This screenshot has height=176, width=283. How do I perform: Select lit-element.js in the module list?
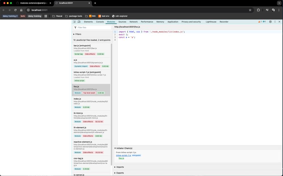91,132
